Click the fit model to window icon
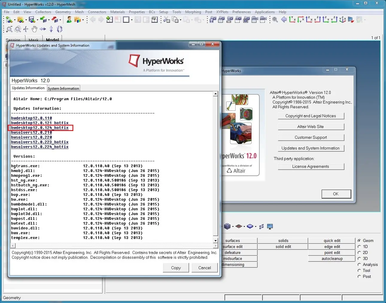Viewport: 386px width, 303px height. click(275, 20)
